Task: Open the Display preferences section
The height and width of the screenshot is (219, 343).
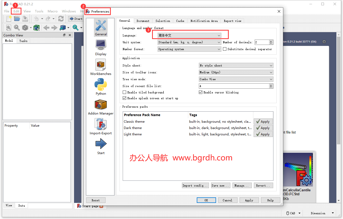Action: [x=101, y=47]
